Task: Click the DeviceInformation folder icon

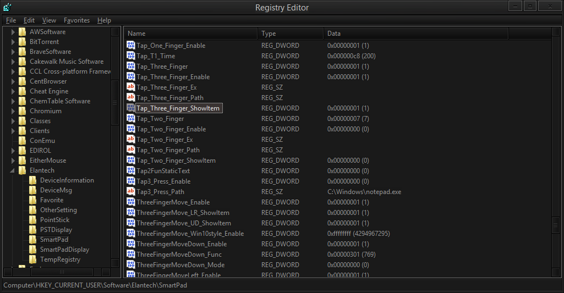Action: [x=33, y=180]
